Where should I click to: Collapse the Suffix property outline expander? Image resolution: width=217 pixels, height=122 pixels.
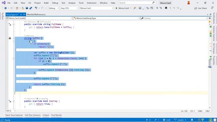14,38
